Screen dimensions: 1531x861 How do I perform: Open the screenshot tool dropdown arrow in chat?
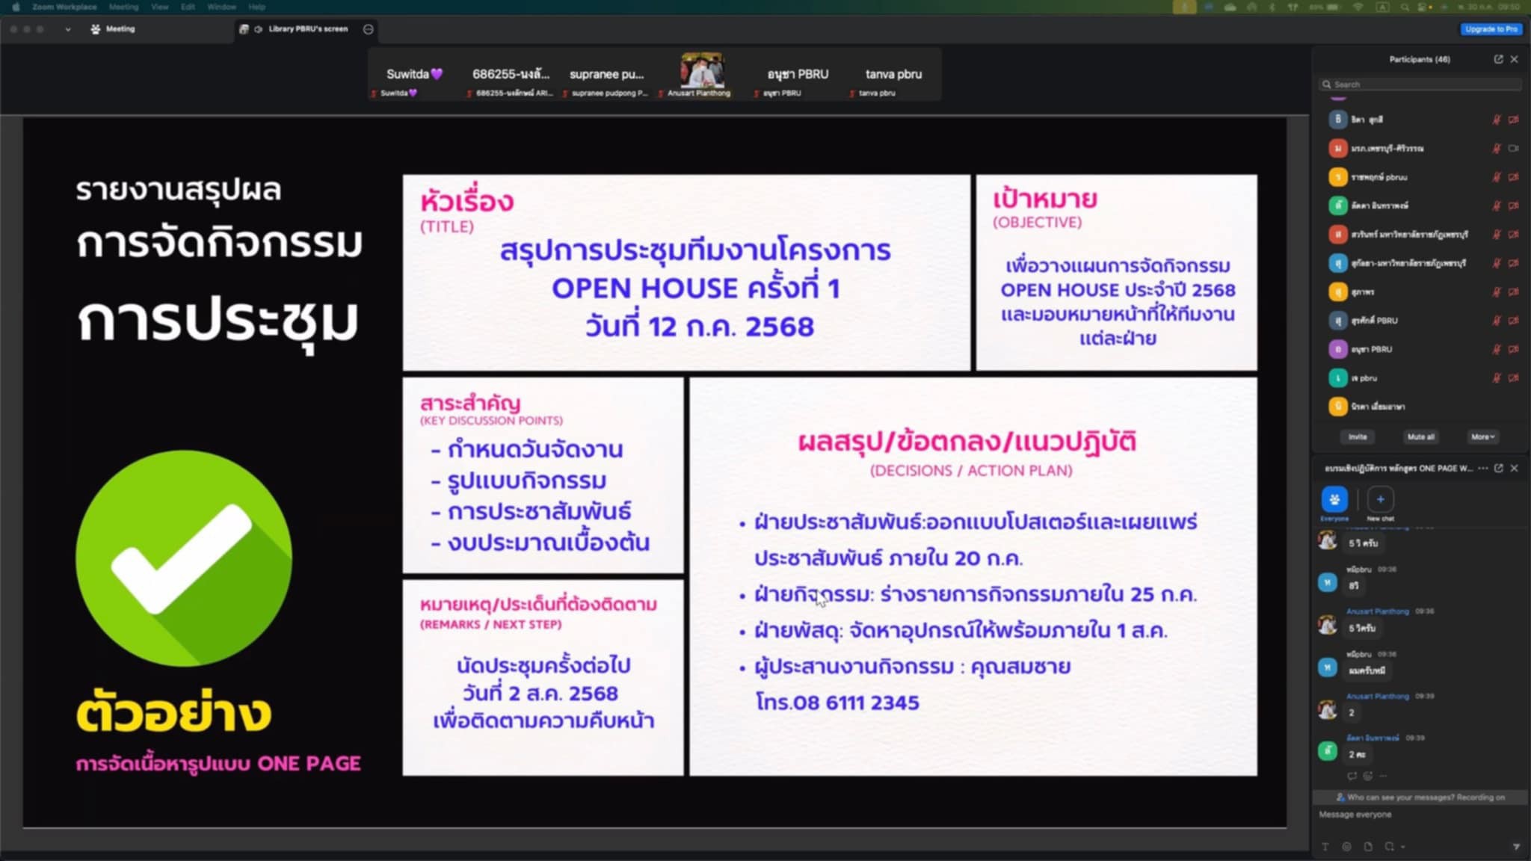(1402, 847)
